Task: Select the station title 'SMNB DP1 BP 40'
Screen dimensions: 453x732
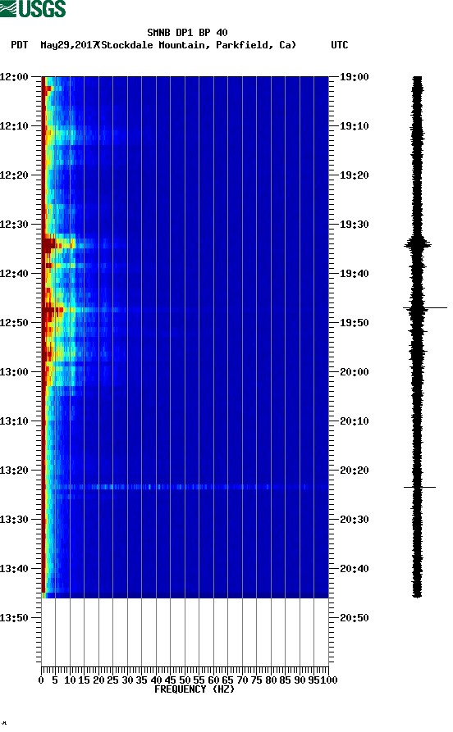Action: click(187, 33)
